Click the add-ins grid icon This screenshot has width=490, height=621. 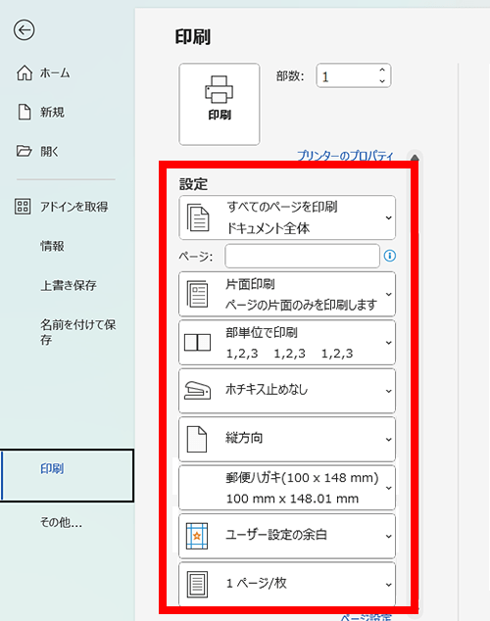pos(23,207)
